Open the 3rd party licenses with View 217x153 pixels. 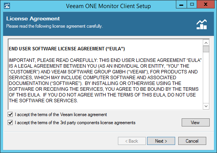point(195,122)
